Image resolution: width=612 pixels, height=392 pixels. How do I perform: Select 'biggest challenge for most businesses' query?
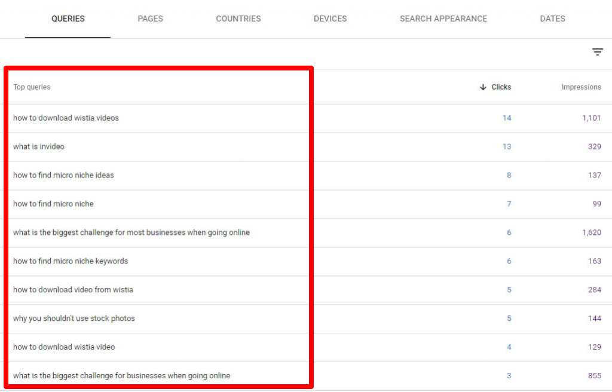[131, 232]
